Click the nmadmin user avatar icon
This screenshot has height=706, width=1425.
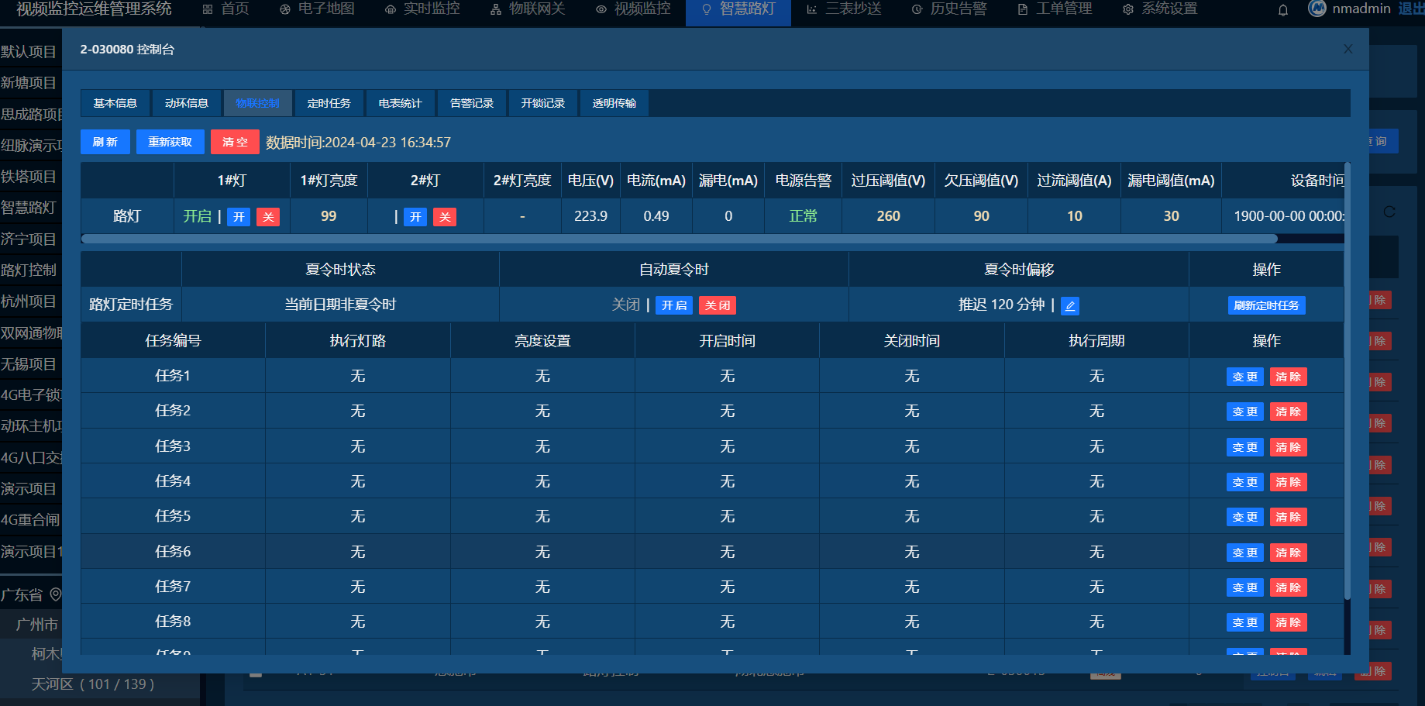pos(1317,9)
